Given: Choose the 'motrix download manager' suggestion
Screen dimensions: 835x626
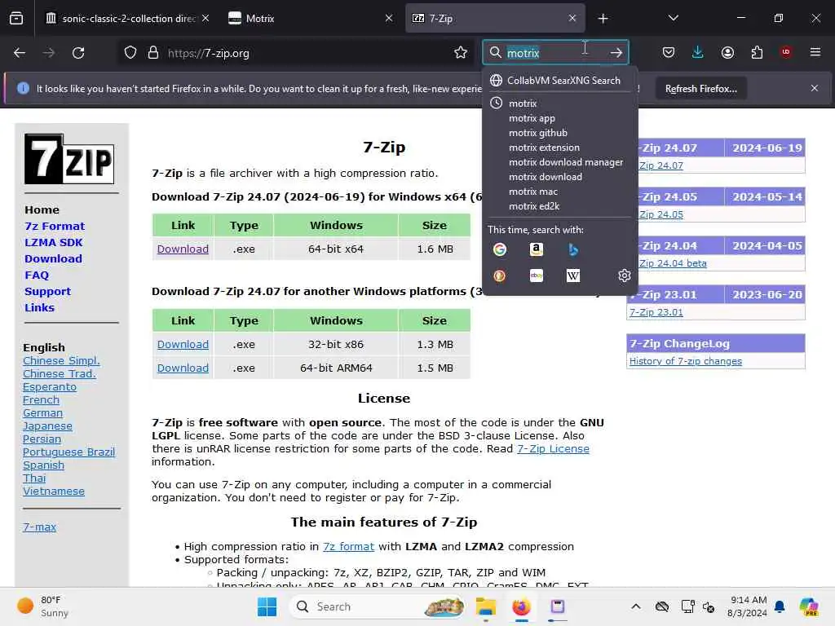Looking at the screenshot, I should pyautogui.click(x=566, y=162).
